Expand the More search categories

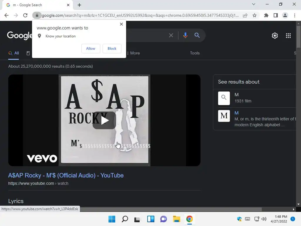[x=133, y=53]
